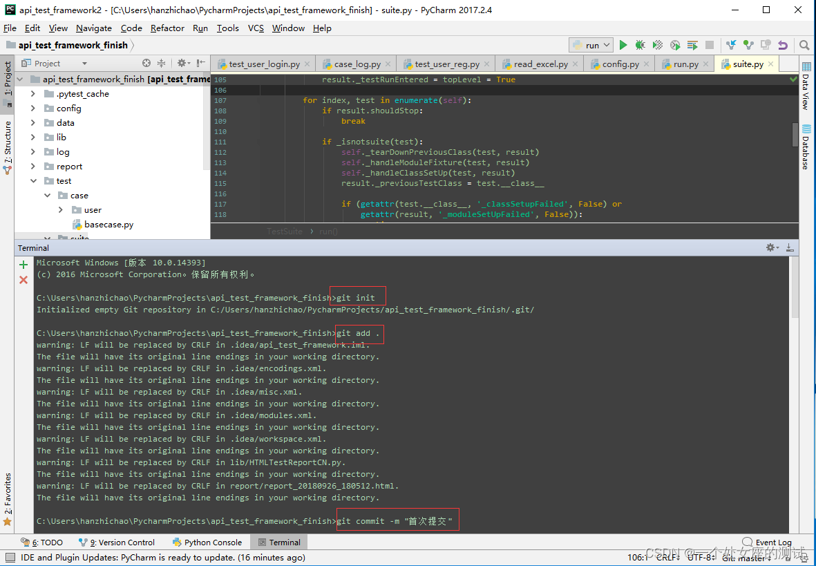Close the suite.py tab

[770, 64]
